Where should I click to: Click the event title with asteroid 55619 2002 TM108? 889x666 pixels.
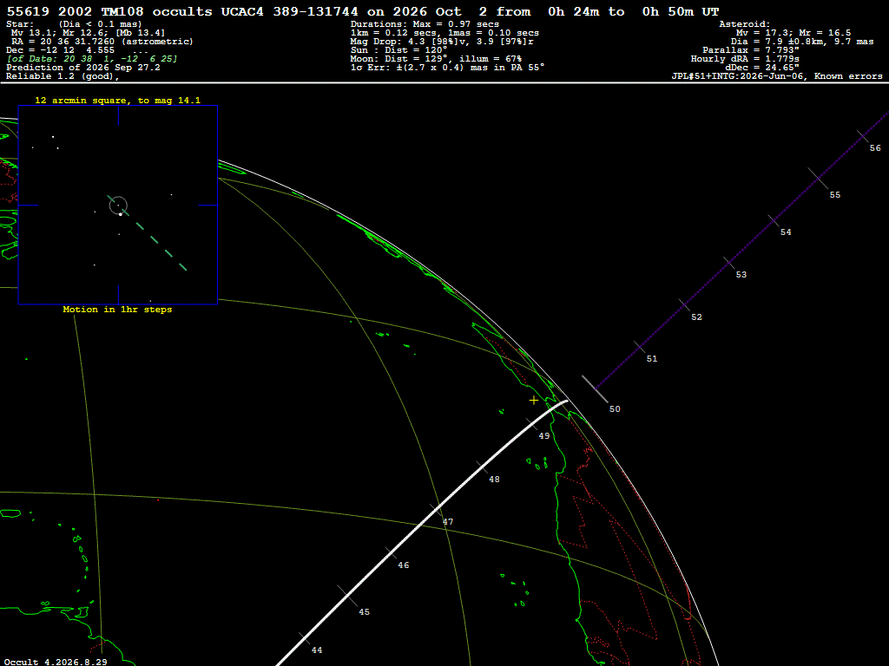point(363,11)
